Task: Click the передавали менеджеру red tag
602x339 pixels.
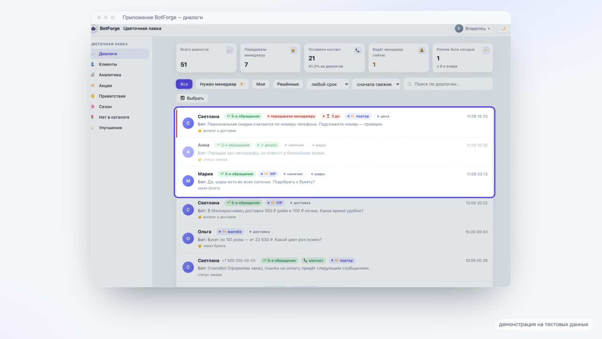Action: [291, 116]
